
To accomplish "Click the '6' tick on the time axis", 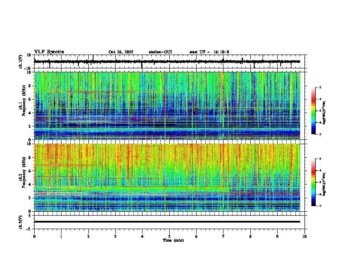I will click(197, 236).
